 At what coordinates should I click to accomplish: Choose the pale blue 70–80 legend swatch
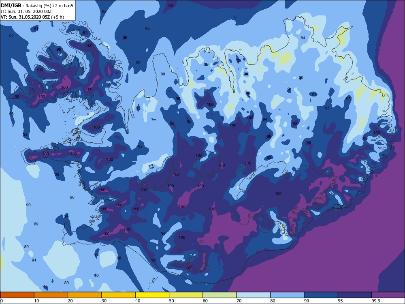(x=254, y=295)
